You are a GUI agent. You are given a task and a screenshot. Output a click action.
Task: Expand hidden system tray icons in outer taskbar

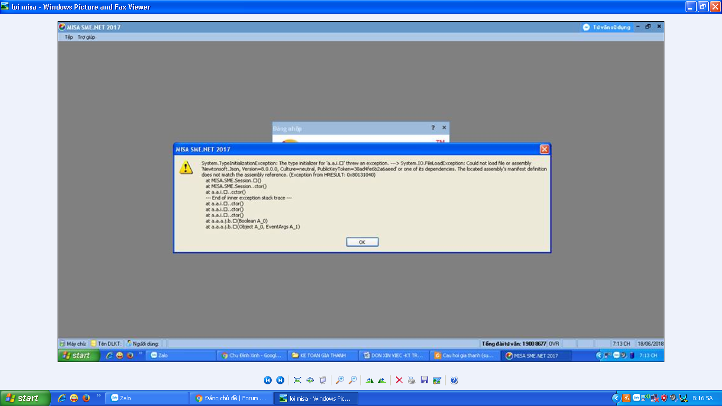tap(616, 398)
